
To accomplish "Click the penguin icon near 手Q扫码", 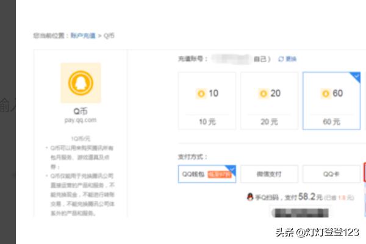I will [250, 197].
